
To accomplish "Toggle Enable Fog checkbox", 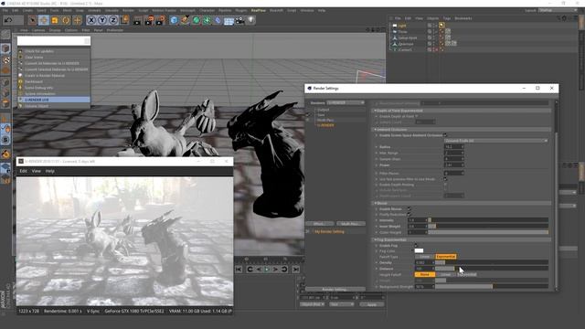I will 417,246.
